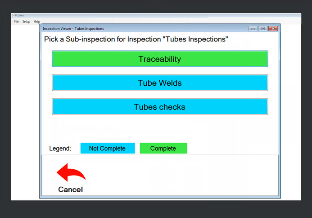Close the Inspection Viewer dialog
This screenshot has height=218, width=312.
pyautogui.click(x=273, y=28)
